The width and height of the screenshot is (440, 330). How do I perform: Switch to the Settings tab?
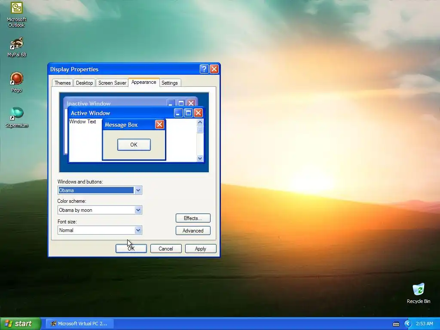coord(169,83)
